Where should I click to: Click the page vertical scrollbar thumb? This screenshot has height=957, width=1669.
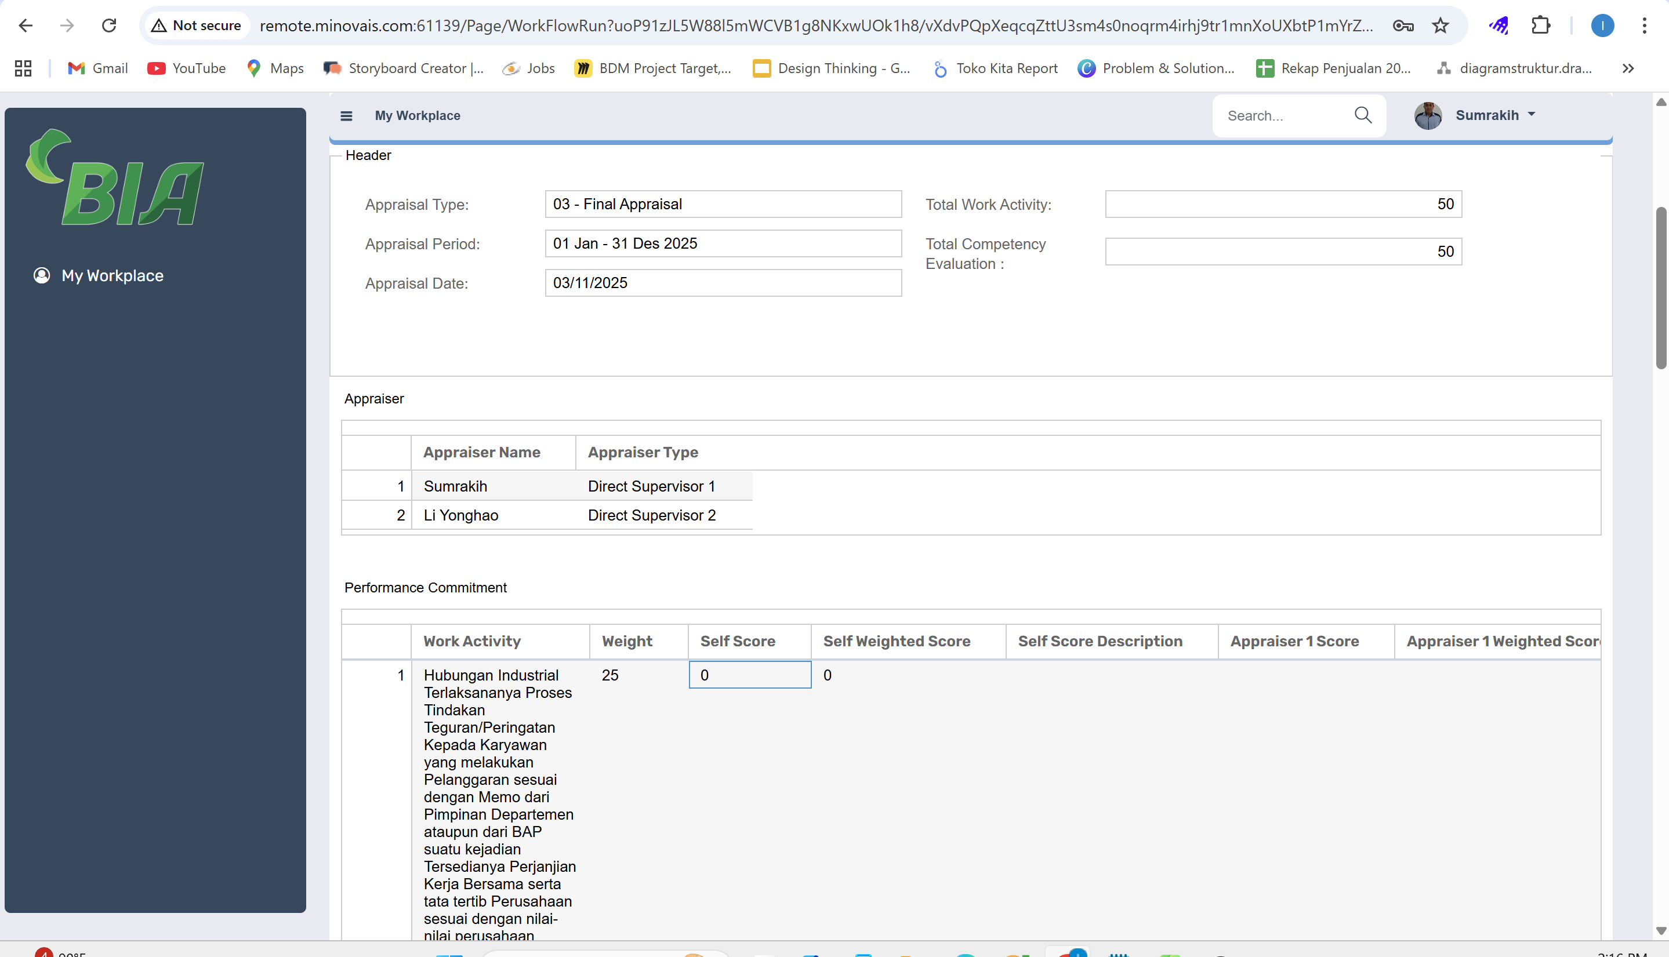[x=1661, y=289]
